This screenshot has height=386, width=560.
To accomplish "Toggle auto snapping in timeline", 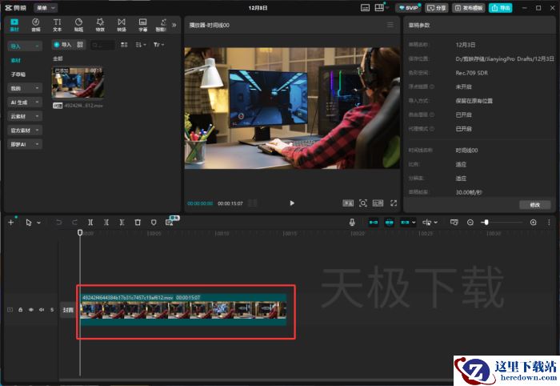I will pyautogui.click(x=389, y=223).
